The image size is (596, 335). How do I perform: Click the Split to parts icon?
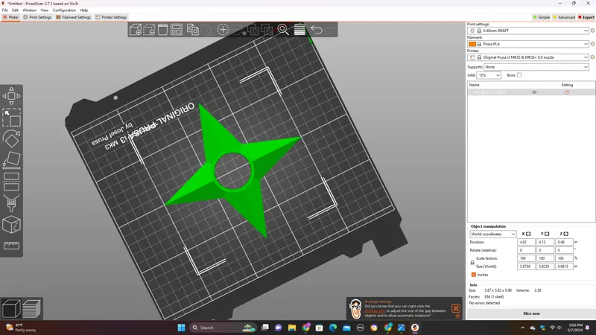(x=267, y=30)
